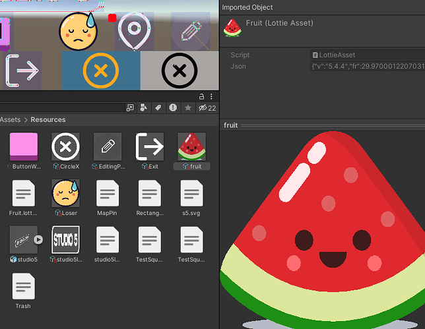Click the Imported Object header
Viewport: 425px width, 329px height.
(247, 7)
